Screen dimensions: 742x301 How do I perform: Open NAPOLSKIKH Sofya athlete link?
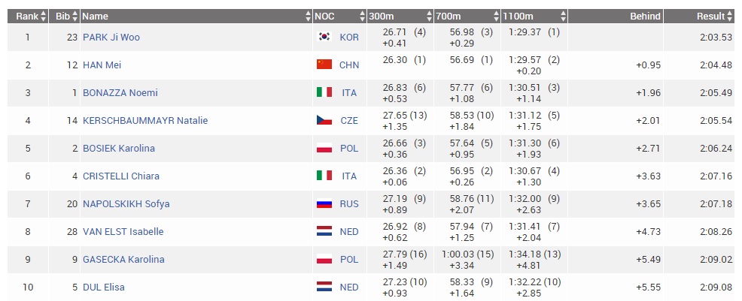(x=126, y=203)
